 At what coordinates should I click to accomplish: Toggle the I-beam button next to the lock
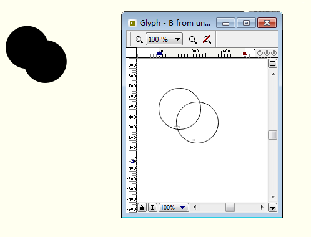coord(152,208)
